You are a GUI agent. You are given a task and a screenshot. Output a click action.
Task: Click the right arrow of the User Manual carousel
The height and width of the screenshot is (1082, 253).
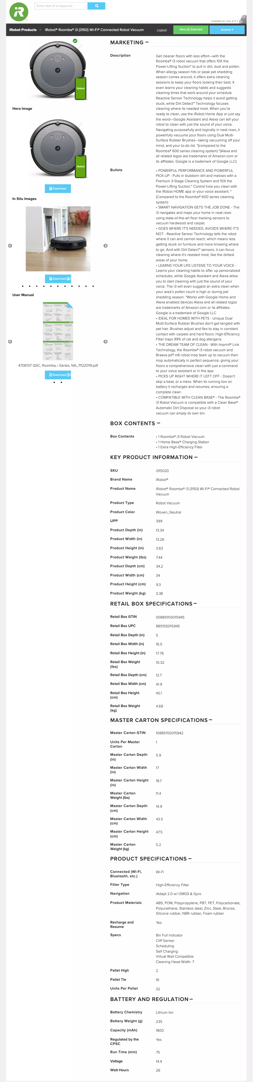click(x=106, y=341)
